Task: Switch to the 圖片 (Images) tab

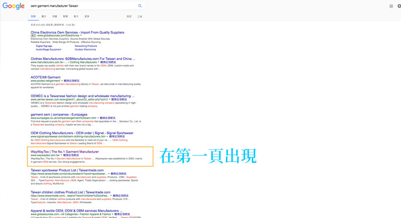Action: 44,16
